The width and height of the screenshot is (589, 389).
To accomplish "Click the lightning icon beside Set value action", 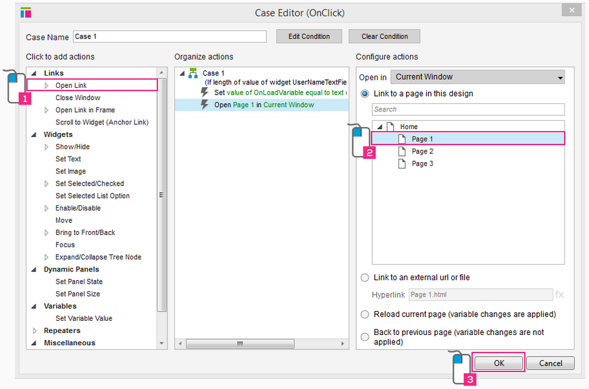I will (205, 93).
